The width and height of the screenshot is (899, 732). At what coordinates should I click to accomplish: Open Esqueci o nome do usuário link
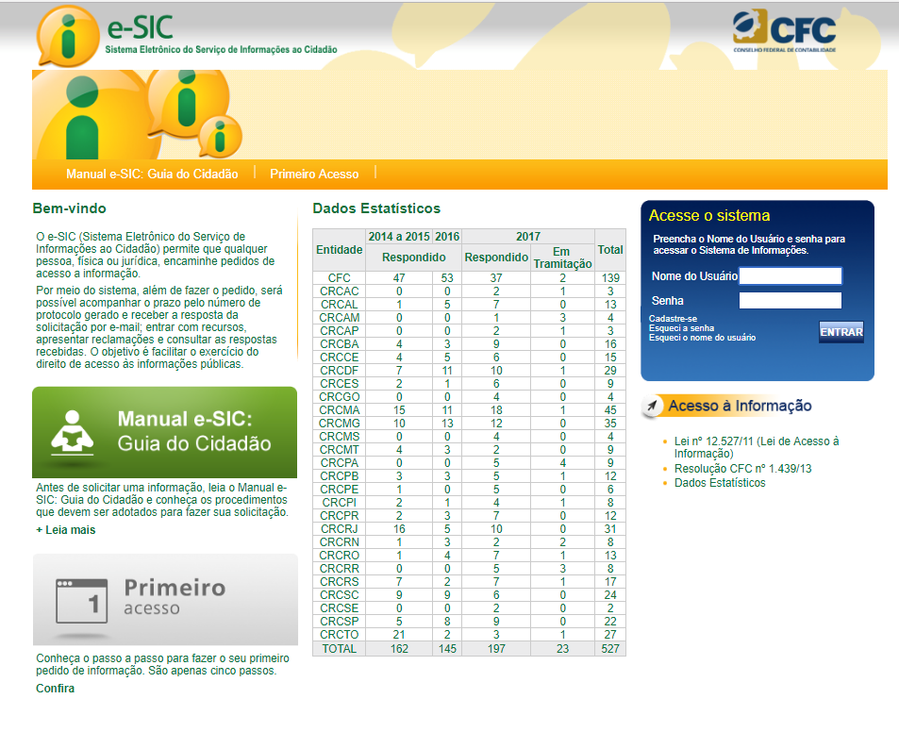click(x=702, y=338)
